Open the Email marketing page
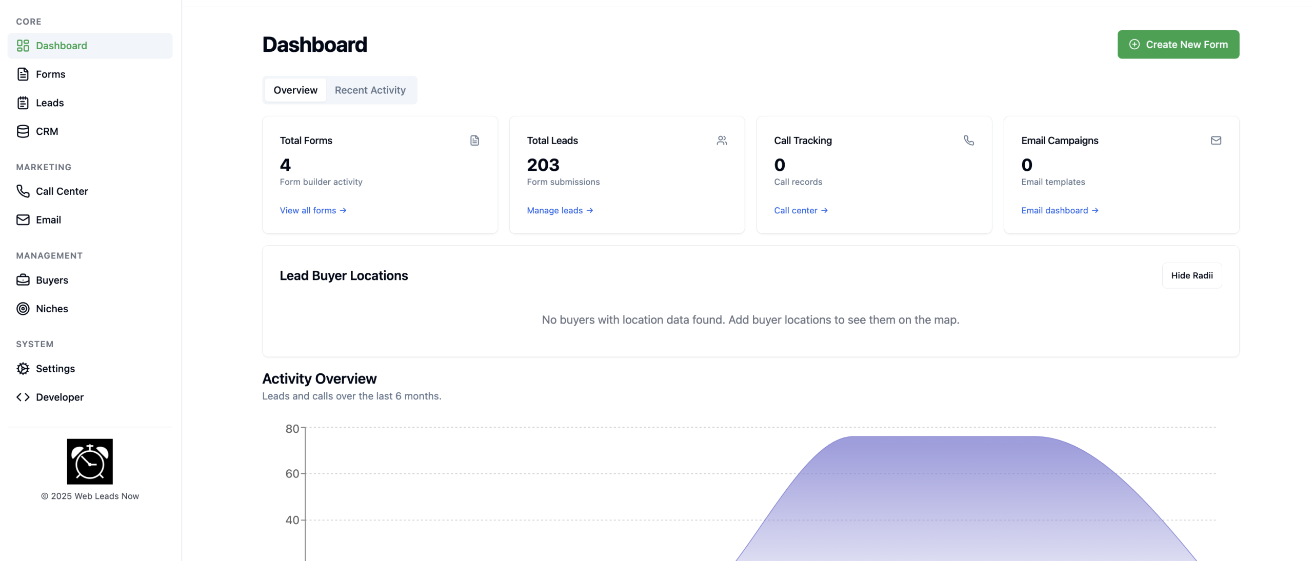 coord(90,220)
